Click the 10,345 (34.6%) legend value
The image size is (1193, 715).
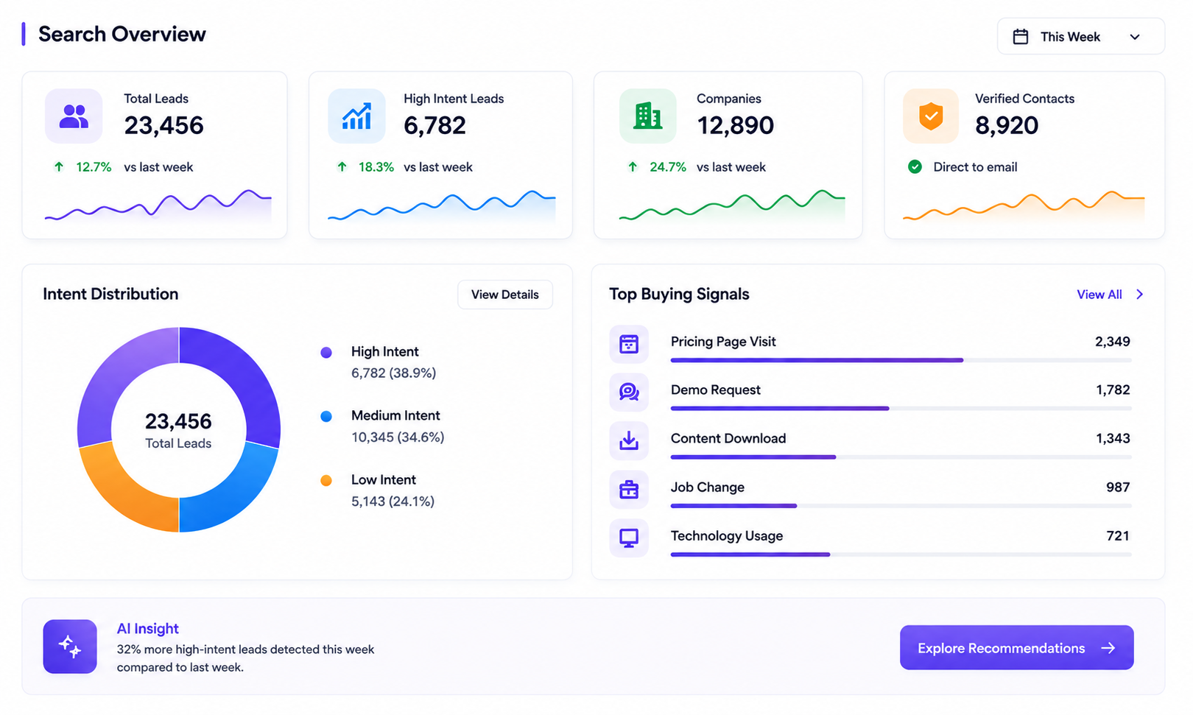coord(398,437)
